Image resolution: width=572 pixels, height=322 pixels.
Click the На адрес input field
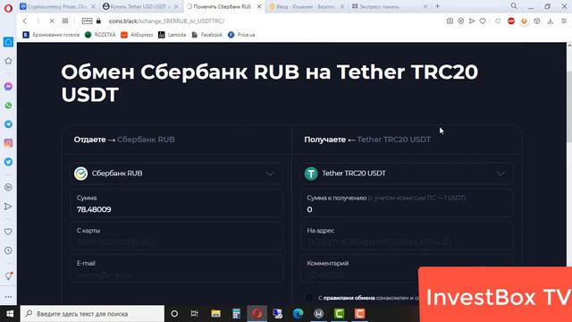pyautogui.click(x=407, y=236)
